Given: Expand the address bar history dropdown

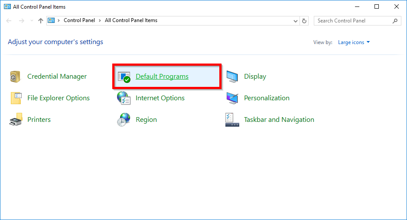Looking at the screenshot, I should (x=295, y=21).
